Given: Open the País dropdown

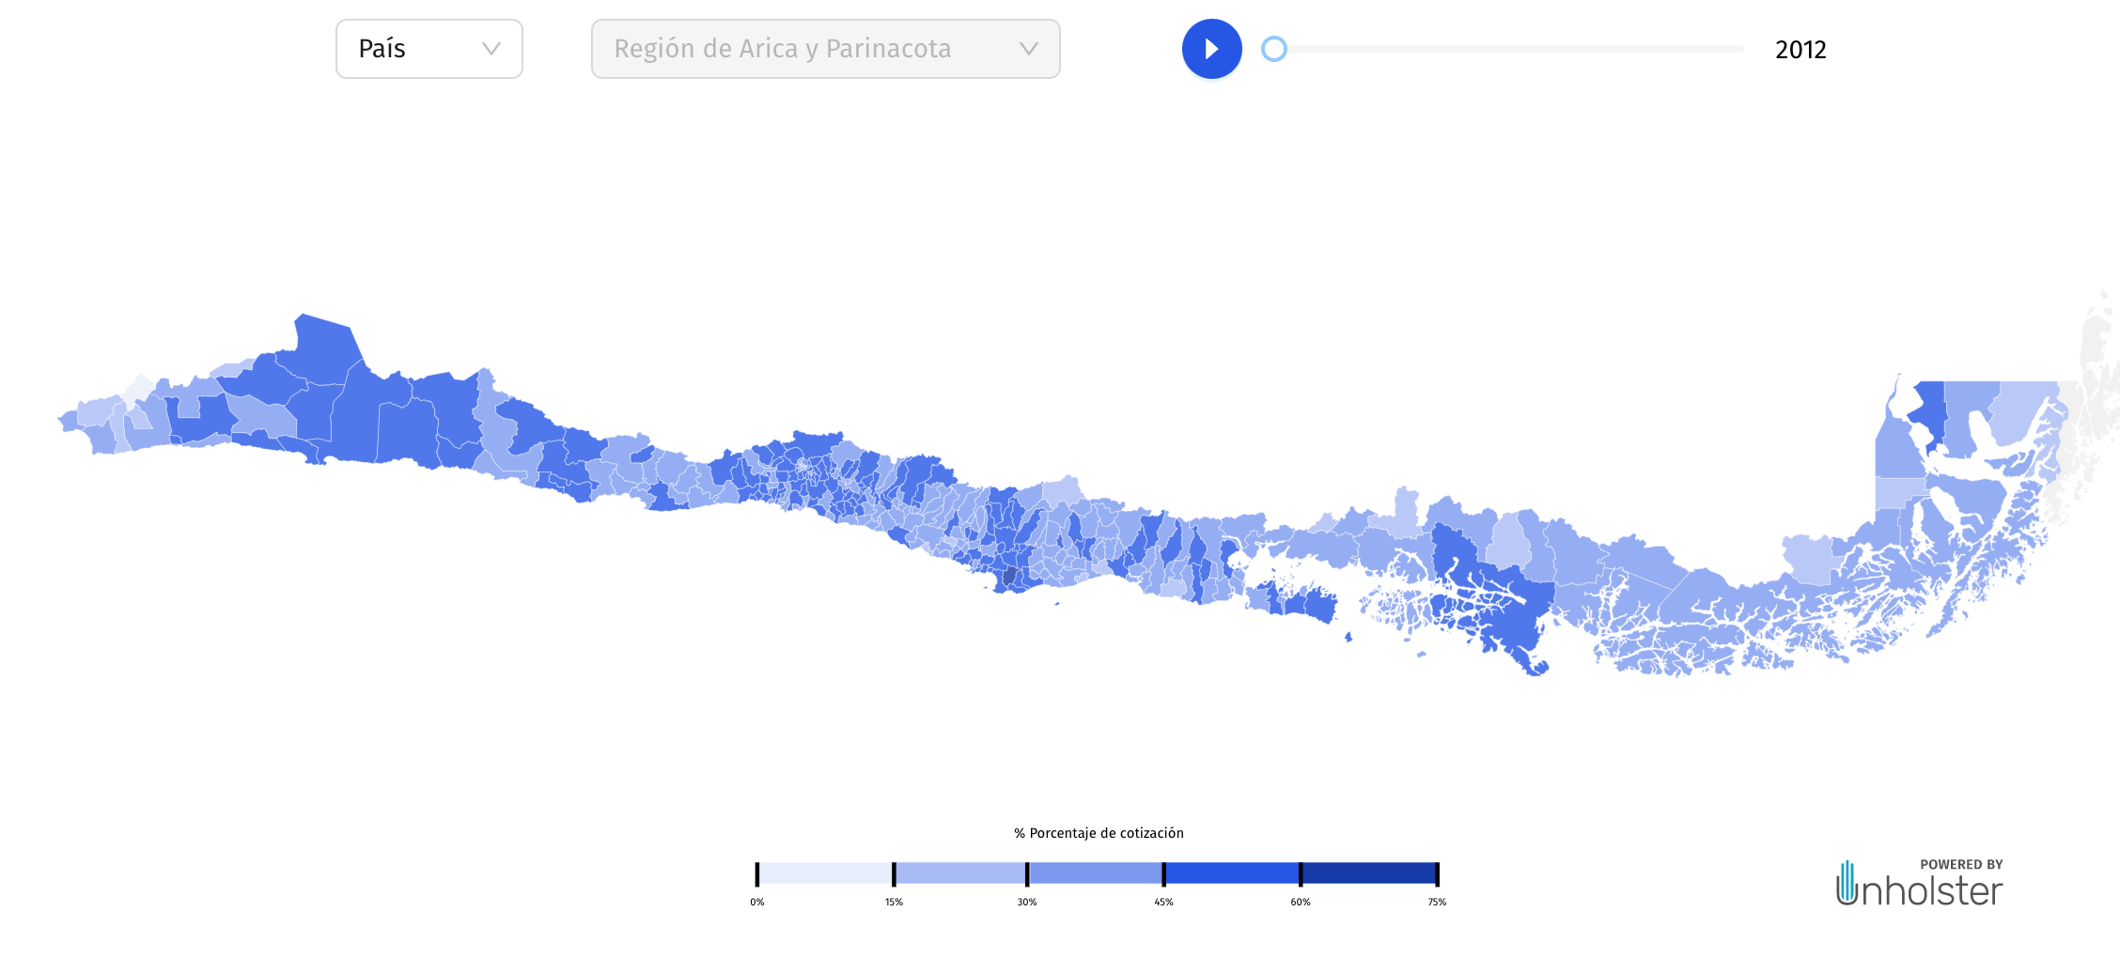Looking at the screenshot, I should click(x=429, y=49).
